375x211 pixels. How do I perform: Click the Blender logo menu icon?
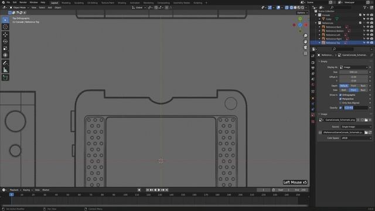click(x=4, y=2)
